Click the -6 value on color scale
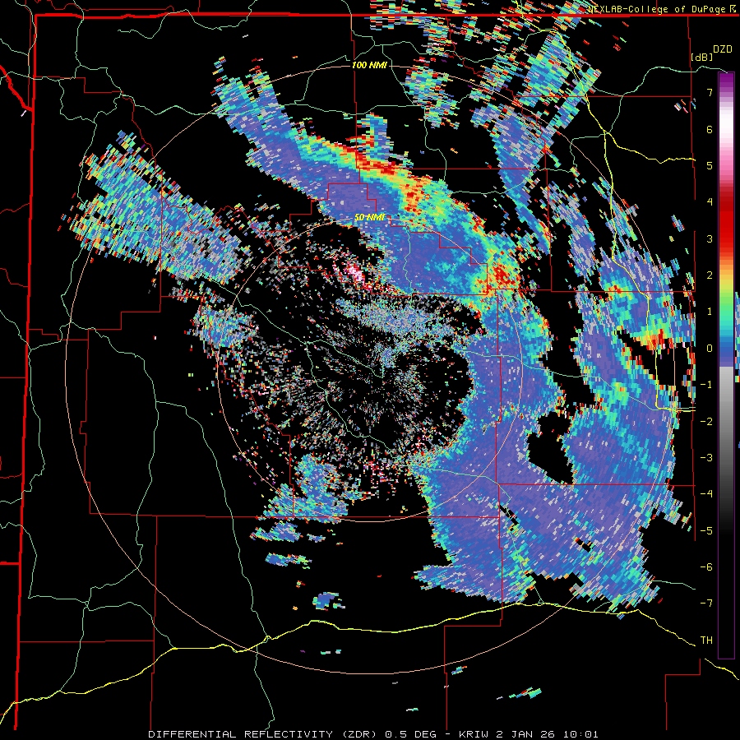This screenshot has width=740, height=740. pyautogui.click(x=706, y=567)
